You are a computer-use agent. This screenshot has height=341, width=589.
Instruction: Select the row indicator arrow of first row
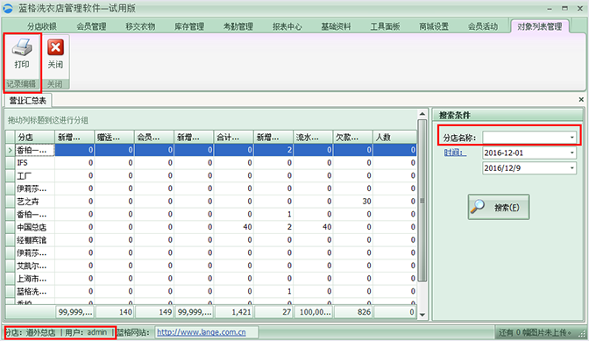pyautogui.click(x=11, y=150)
